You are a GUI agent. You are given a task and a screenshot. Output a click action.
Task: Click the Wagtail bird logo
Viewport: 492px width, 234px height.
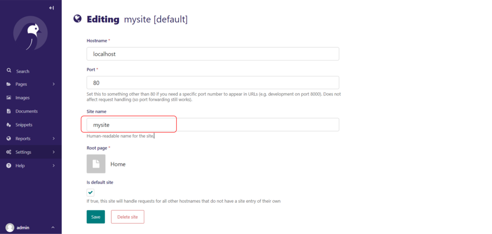point(31,34)
